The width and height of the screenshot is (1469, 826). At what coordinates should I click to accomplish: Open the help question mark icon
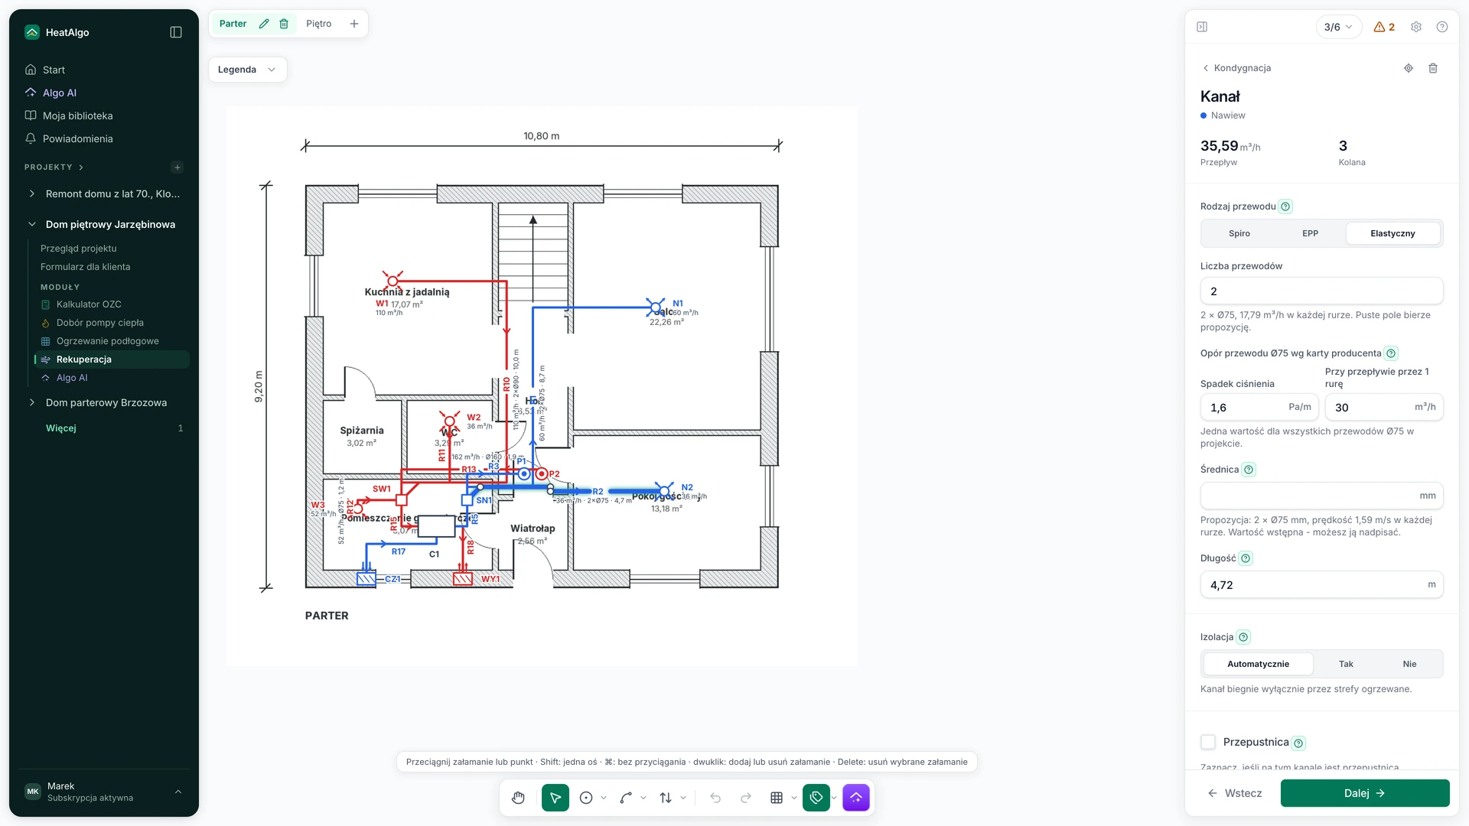tap(1442, 27)
